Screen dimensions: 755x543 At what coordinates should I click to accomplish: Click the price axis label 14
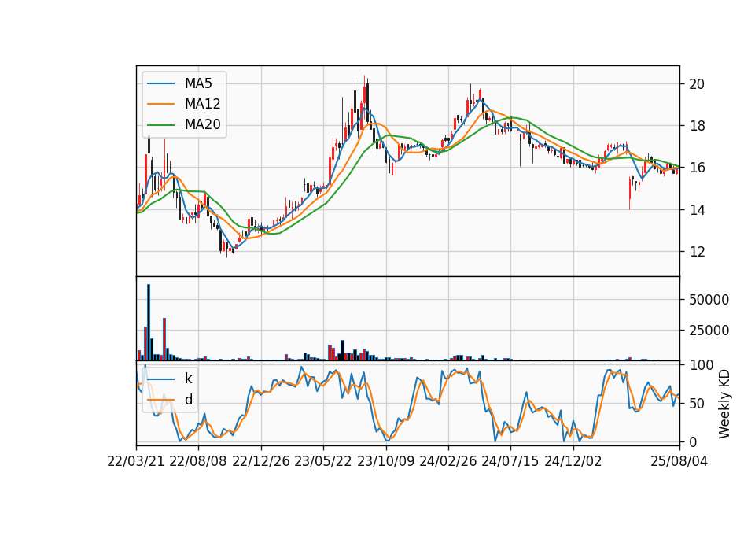tap(697, 209)
